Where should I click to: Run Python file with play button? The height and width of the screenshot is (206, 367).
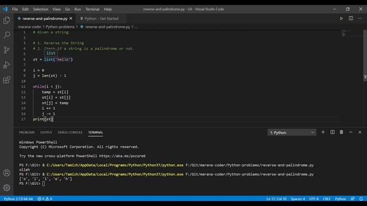[341, 18]
